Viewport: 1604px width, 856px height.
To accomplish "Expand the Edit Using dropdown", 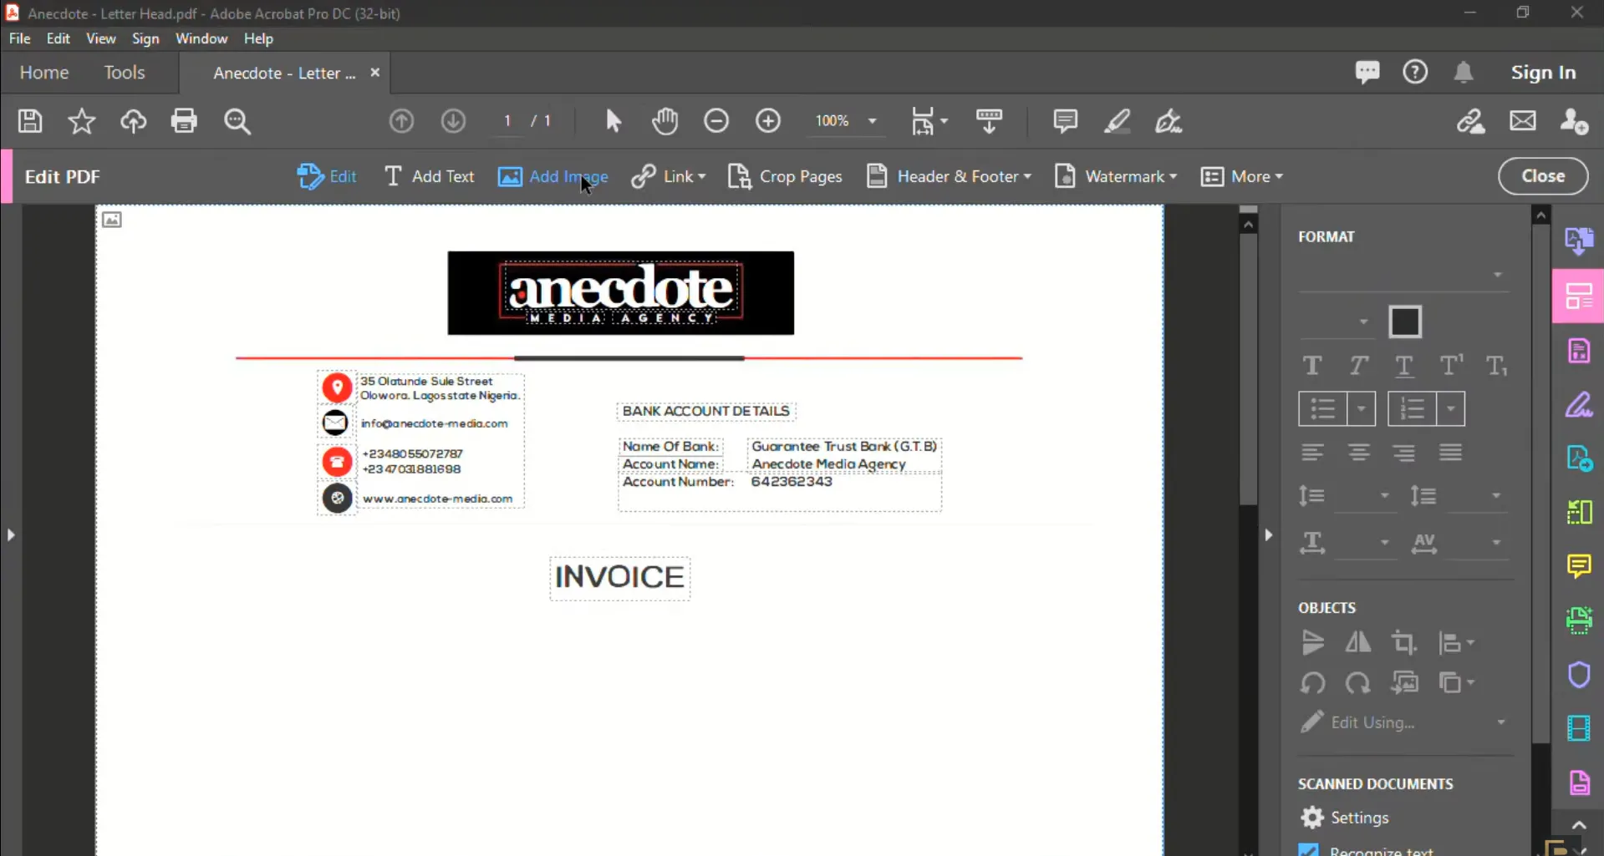I will [x=1501, y=722].
